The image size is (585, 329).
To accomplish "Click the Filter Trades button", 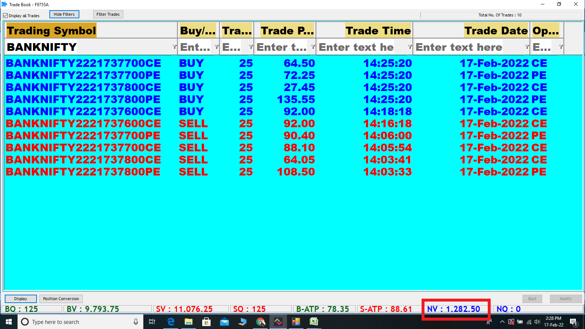I will (108, 14).
